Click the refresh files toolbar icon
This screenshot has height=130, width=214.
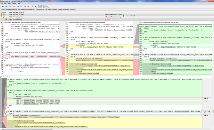[3, 7]
